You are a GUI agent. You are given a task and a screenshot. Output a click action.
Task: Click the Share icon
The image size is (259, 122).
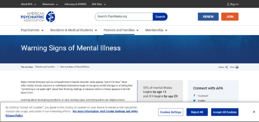(x=226, y=67)
